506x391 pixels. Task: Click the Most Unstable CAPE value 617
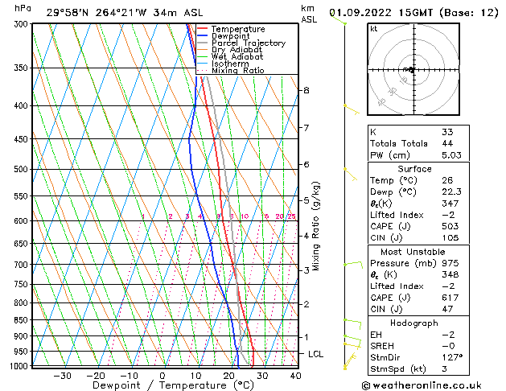click(x=450, y=298)
